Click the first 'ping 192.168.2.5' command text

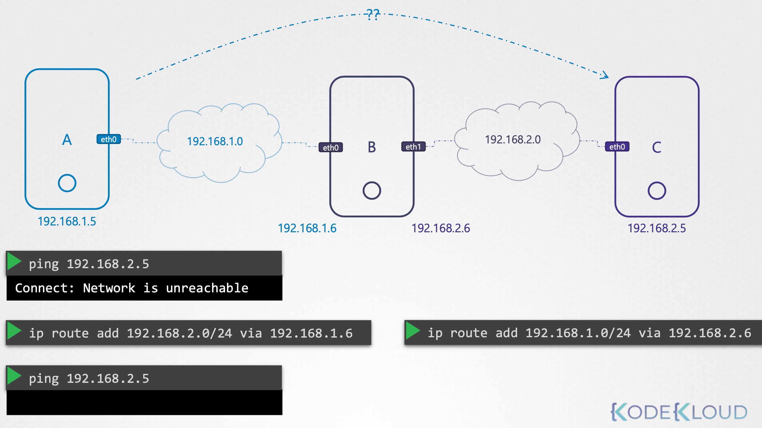coord(89,264)
